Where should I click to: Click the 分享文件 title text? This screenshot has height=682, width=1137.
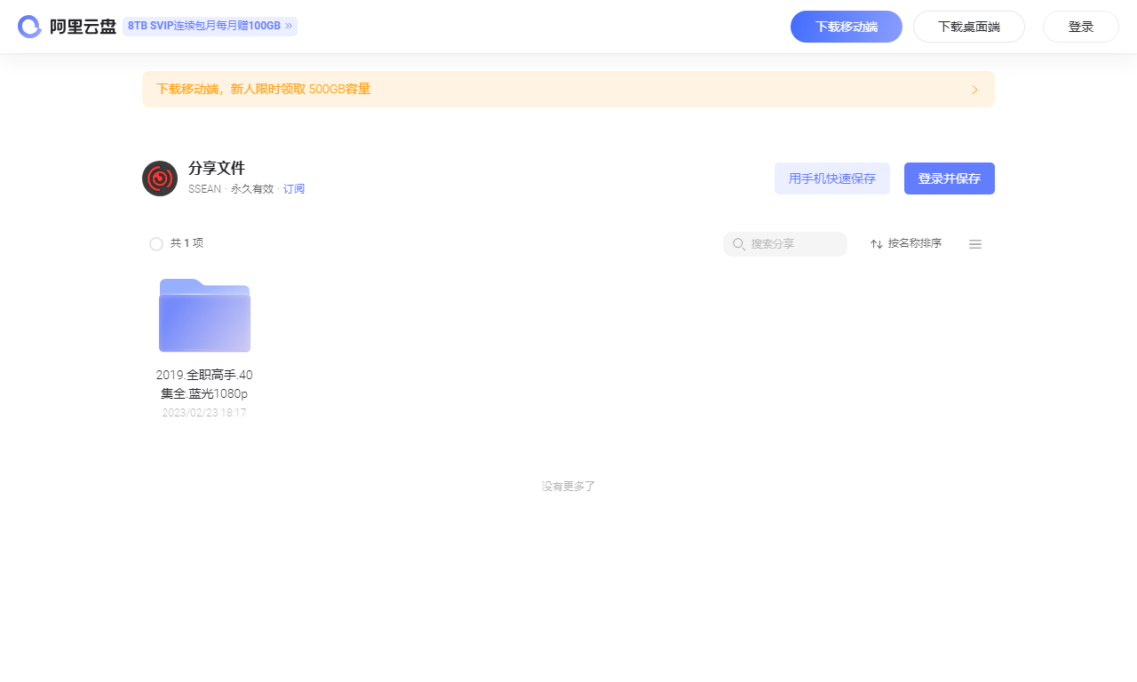click(217, 168)
